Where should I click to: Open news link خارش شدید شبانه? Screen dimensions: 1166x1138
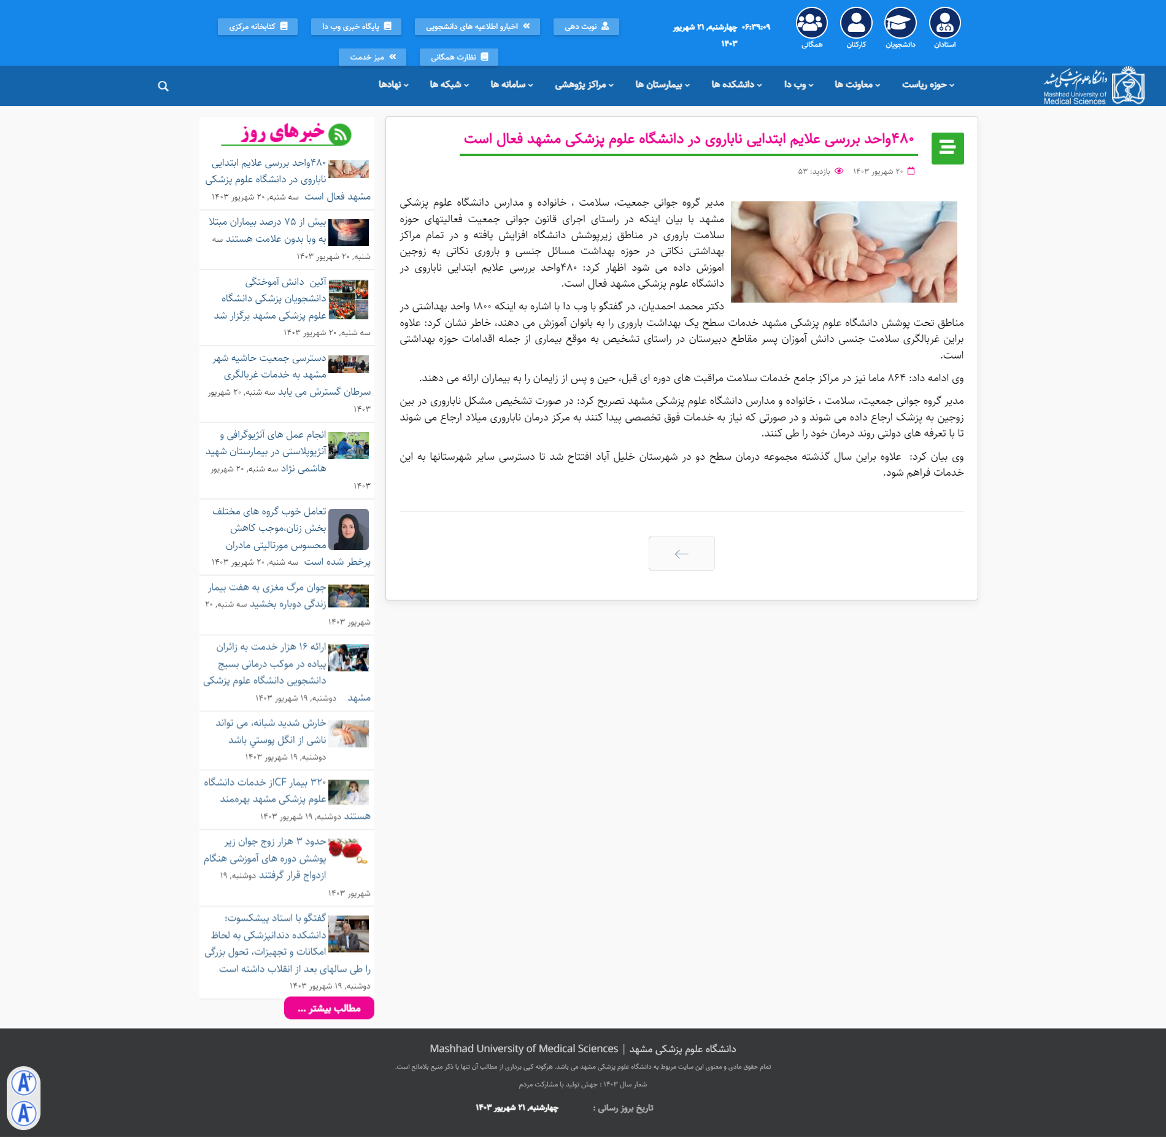click(271, 732)
